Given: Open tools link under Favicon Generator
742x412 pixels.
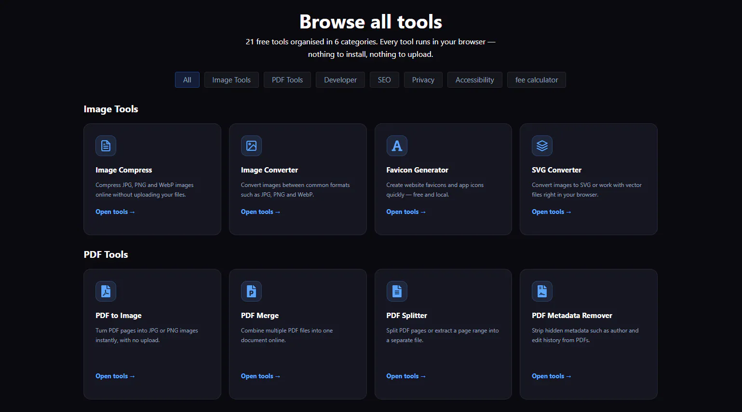Looking at the screenshot, I should point(406,212).
